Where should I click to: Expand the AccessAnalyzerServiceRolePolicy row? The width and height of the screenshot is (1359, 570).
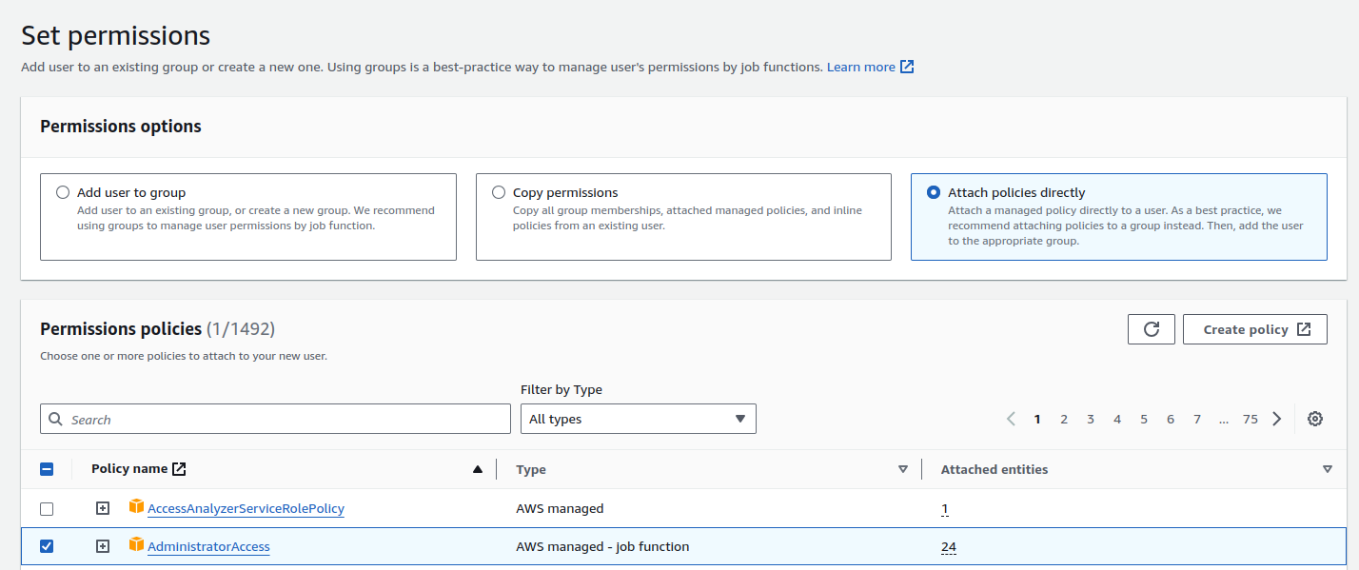(x=102, y=508)
